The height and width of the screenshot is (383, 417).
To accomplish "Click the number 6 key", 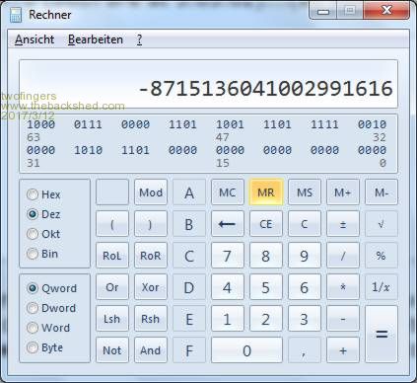I will click(305, 287).
